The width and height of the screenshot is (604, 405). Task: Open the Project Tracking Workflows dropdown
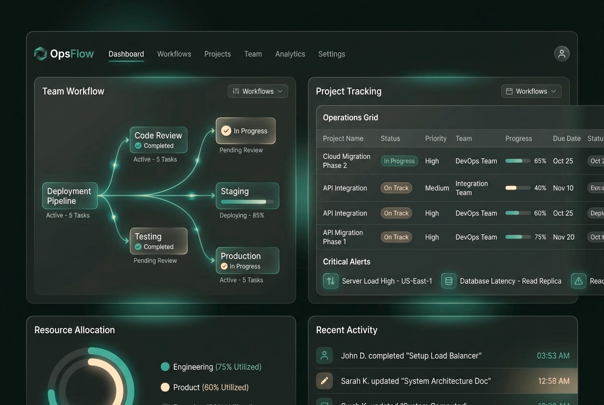pos(531,91)
